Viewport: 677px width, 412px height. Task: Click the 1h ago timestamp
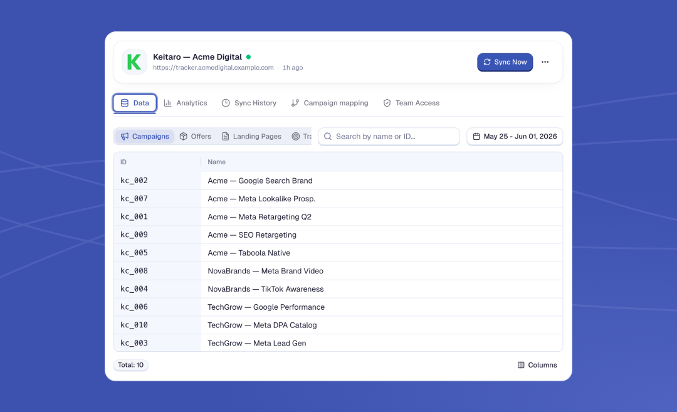pos(293,68)
